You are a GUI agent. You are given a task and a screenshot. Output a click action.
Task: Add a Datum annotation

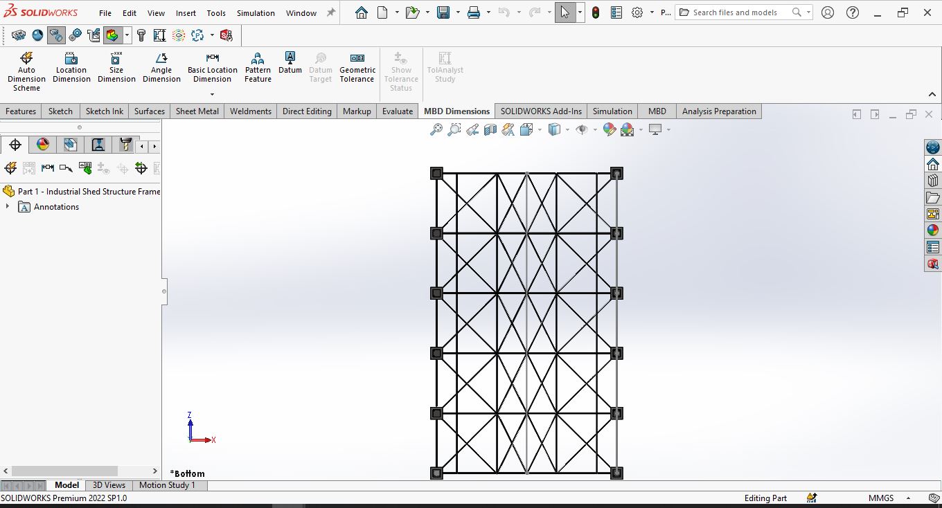[290, 63]
